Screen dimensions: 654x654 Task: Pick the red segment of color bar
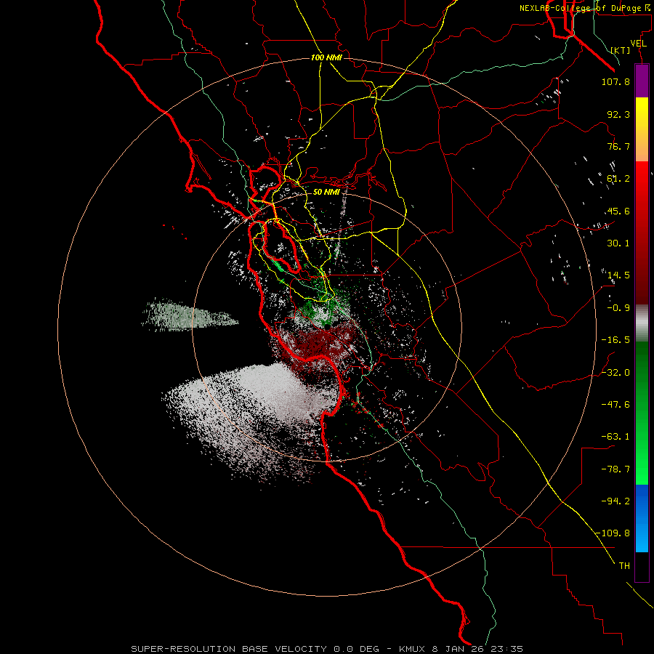pos(642,233)
